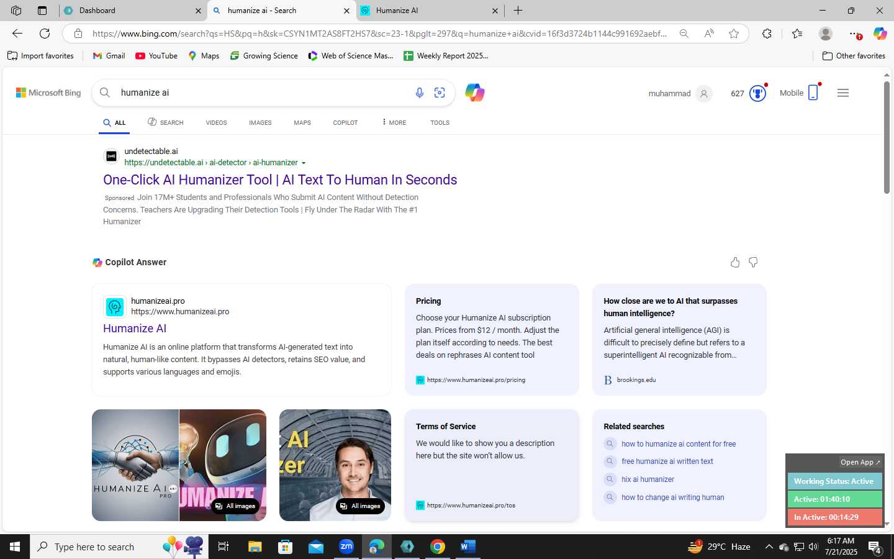
Task: Show hidden system tray icons chevron
Action: 769,547
